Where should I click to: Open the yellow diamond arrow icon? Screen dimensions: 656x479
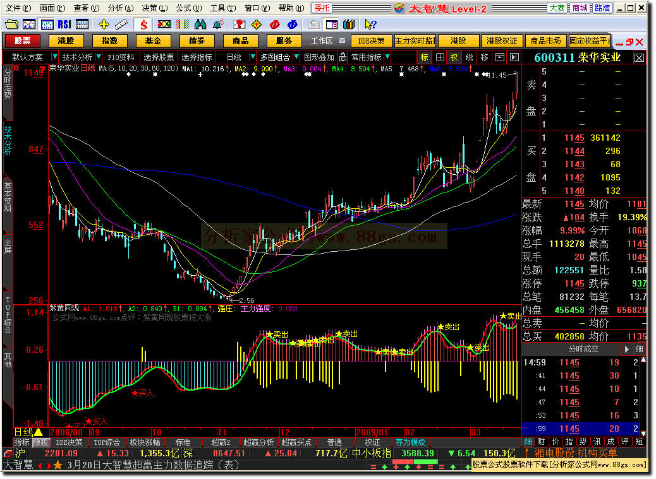[x=257, y=24]
